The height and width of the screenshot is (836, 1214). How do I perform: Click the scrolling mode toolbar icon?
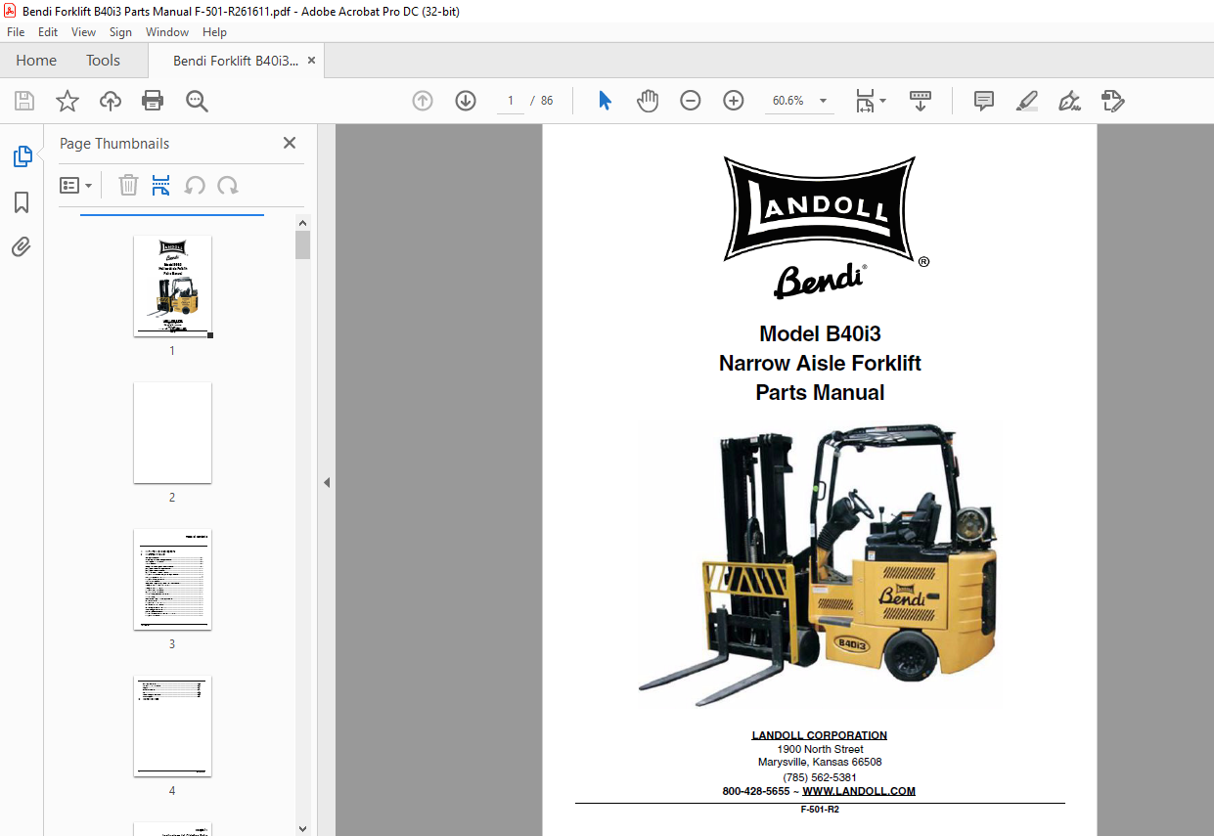921,101
